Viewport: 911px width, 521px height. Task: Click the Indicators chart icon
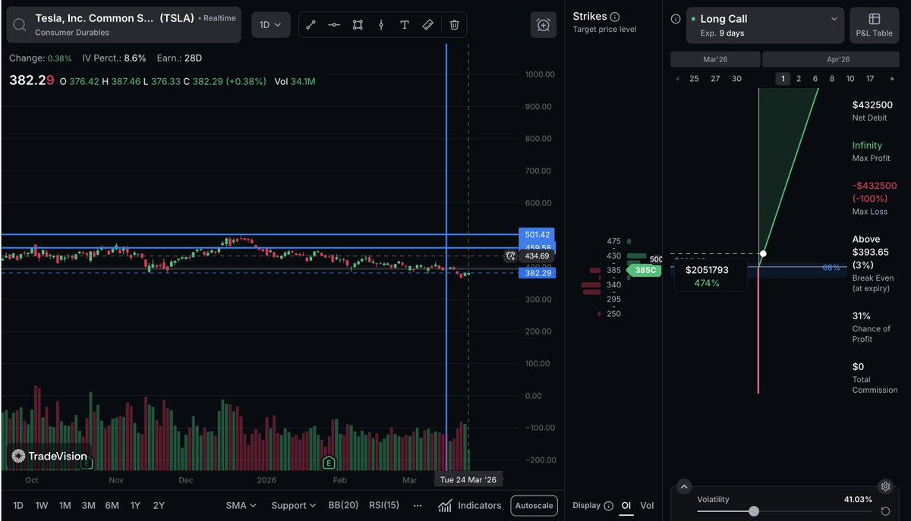[445, 505]
